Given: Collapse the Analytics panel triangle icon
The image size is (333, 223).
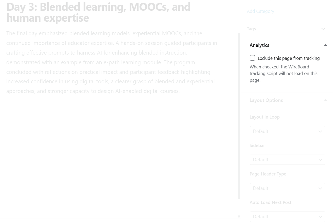Looking at the screenshot, I should click(325, 45).
